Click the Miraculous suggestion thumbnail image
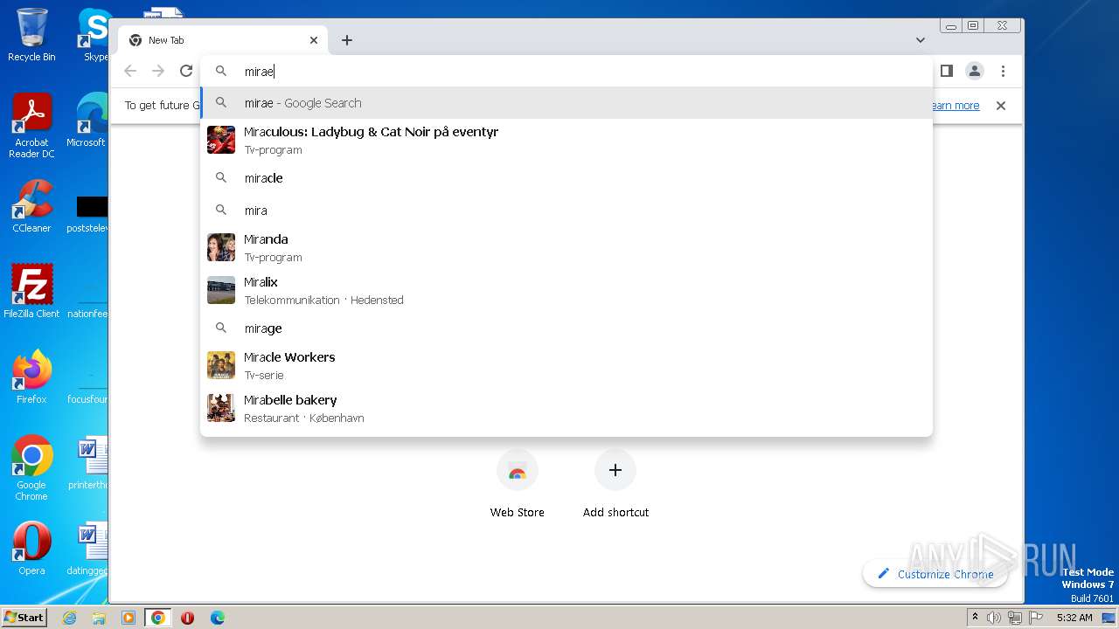Image resolution: width=1119 pixels, height=629 pixels. (221, 140)
